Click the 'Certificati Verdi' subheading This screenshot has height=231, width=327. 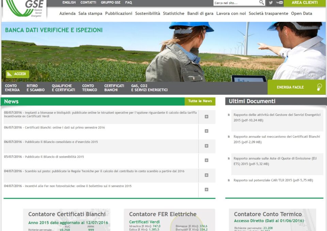144,222
